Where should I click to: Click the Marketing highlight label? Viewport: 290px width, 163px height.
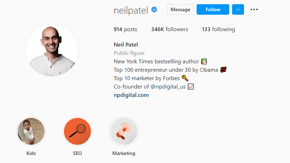(x=124, y=153)
